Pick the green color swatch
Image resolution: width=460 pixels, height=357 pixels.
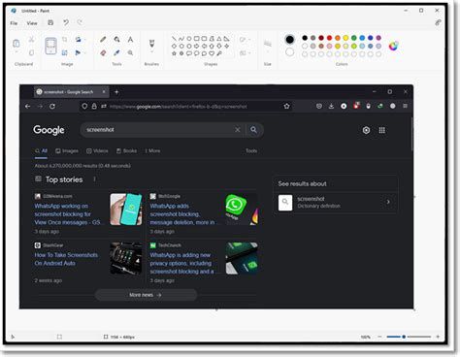click(x=354, y=38)
